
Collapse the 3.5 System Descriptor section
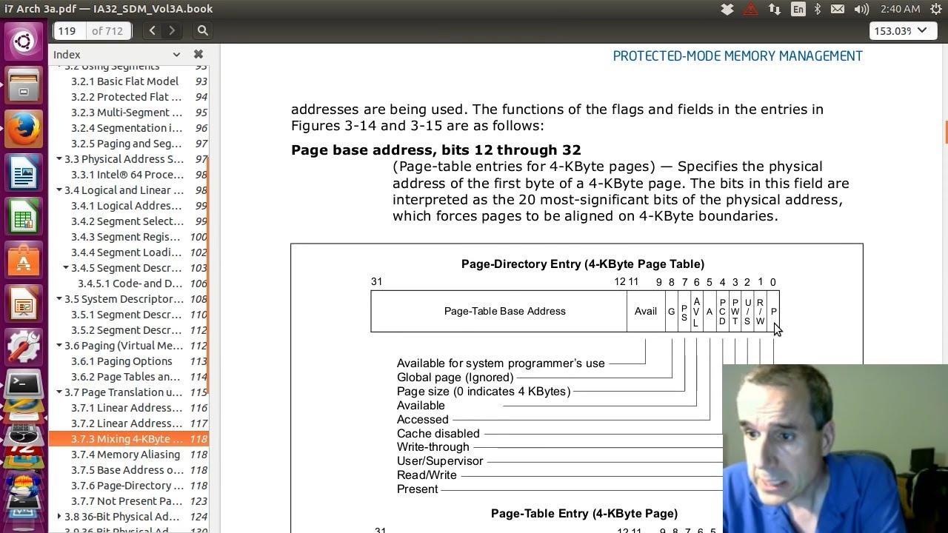(x=59, y=299)
